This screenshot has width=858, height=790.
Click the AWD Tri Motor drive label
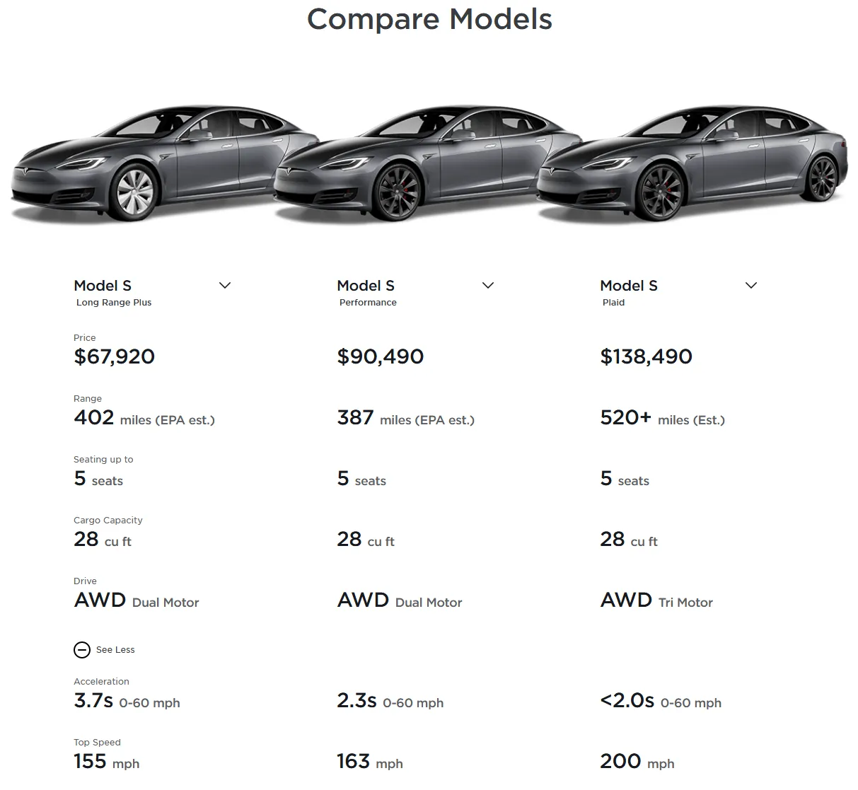click(656, 600)
